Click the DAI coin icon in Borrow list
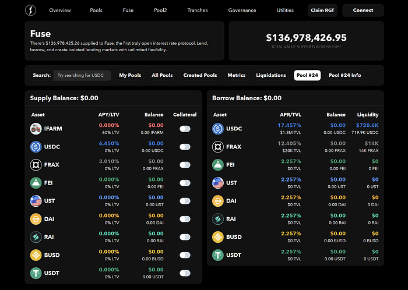Viewport: 408px width, 290px height. [218, 201]
